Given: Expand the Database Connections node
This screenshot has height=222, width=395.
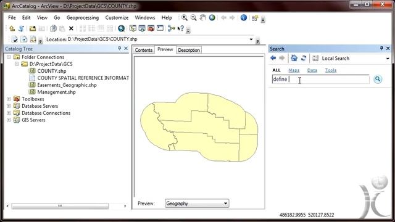Looking at the screenshot, I should pos(9,113).
